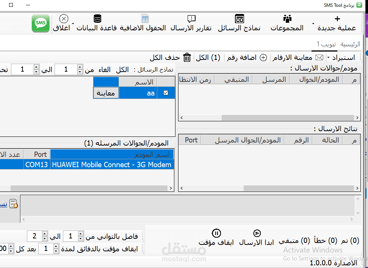The width and height of the screenshot is (368, 268).
Task: Click الكل (1) numbers button
Action: point(208,58)
